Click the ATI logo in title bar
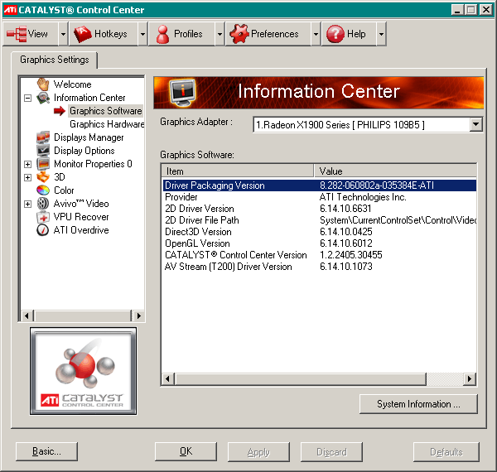The height and width of the screenshot is (472, 497). click(x=10, y=10)
